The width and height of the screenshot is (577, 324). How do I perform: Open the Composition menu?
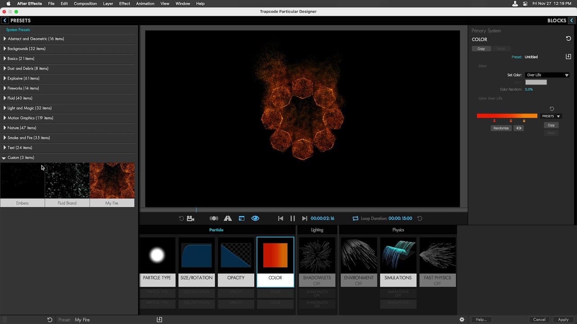coord(85,4)
